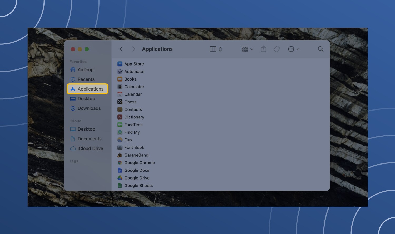Click the yellow minimize window button

[x=80, y=49]
